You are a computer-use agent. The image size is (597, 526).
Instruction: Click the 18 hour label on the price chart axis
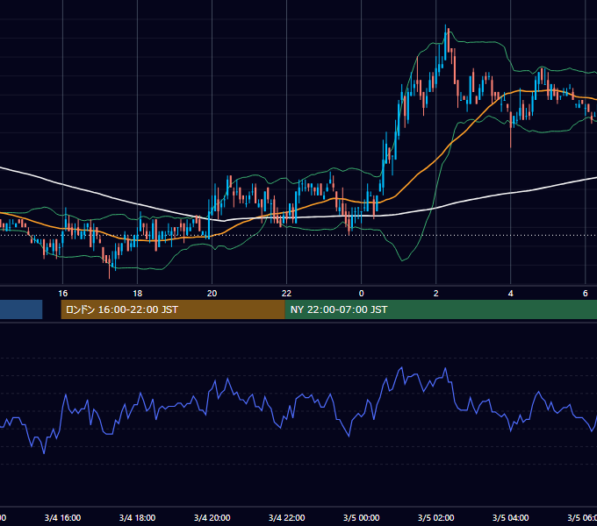coord(138,294)
